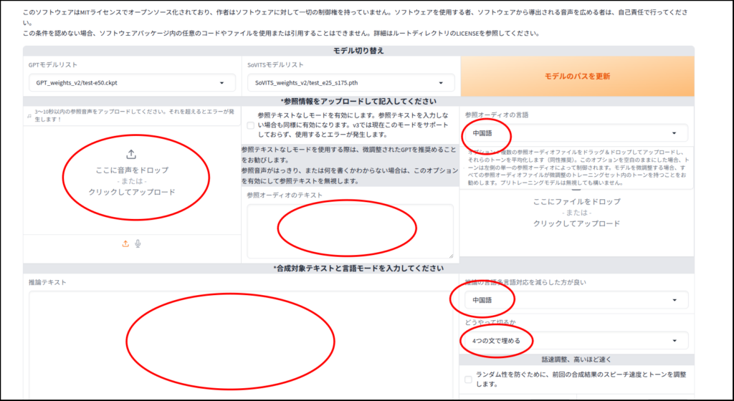Open GPT model dropdown showing test-e50.ckpt

[x=133, y=83]
